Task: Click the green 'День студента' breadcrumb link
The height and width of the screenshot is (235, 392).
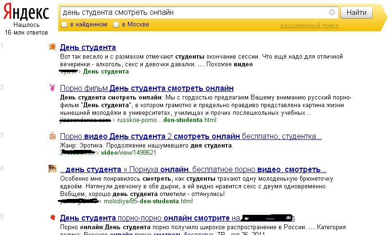Action: tap(106, 72)
